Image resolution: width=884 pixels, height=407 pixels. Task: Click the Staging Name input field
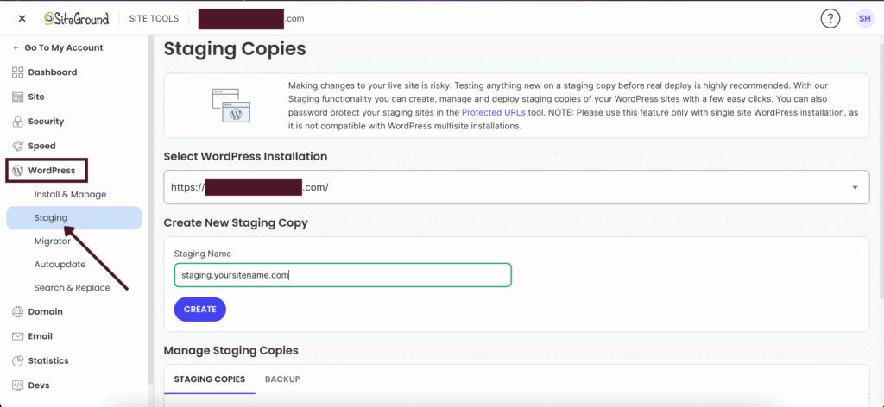[x=342, y=275]
